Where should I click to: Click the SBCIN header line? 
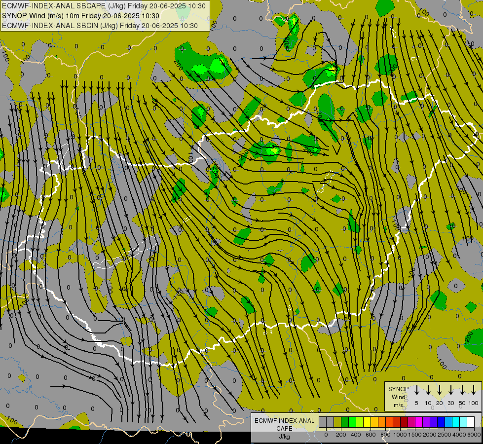100,26
